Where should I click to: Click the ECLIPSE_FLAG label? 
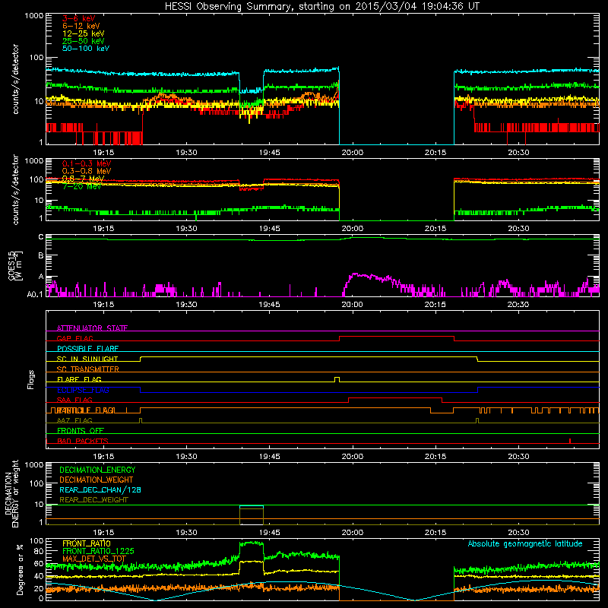pyautogui.click(x=83, y=390)
